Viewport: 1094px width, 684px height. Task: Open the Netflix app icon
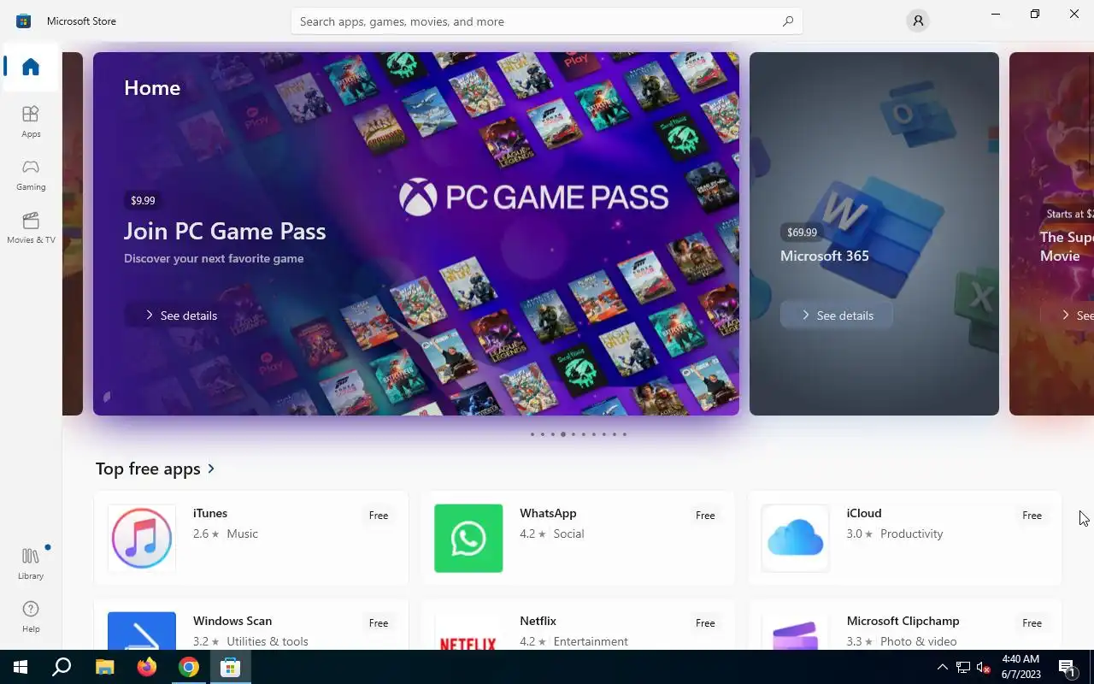click(468, 630)
